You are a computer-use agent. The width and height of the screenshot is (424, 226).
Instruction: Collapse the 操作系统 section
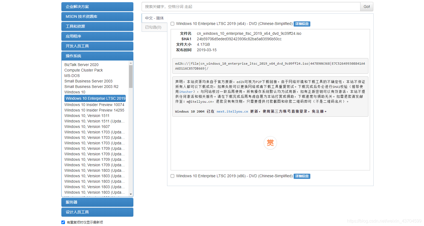97,56
